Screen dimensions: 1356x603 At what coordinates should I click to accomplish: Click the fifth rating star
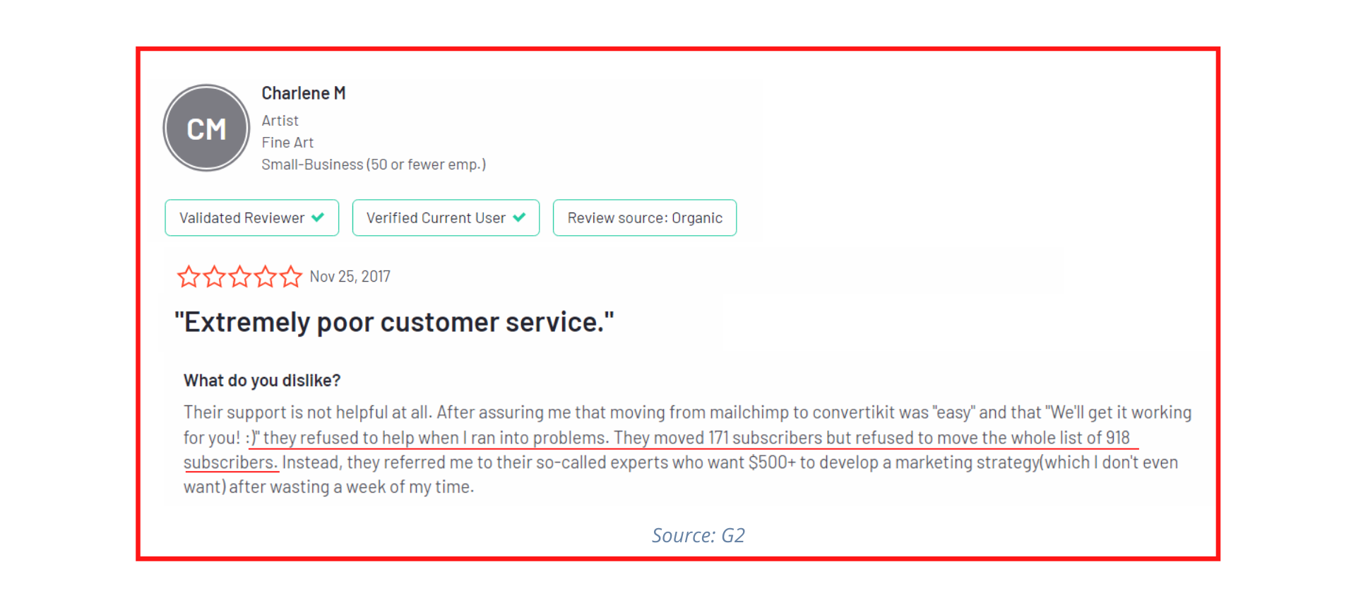[x=290, y=276]
